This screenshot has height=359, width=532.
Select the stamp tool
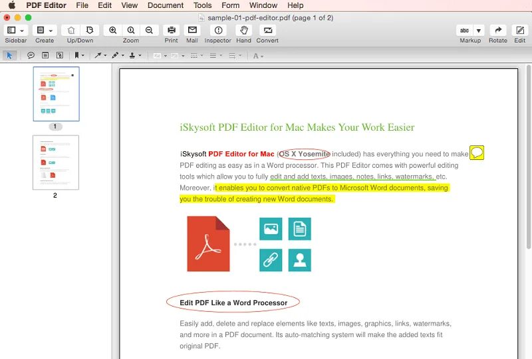coord(132,55)
